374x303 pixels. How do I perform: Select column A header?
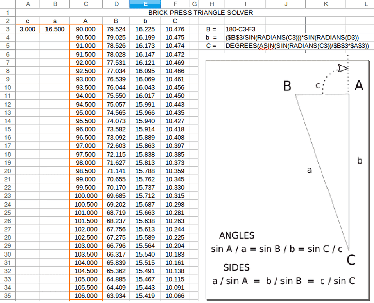coord(28,4)
